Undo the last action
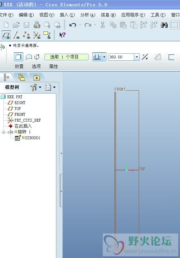The width and height of the screenshot is (180, 258). 73,25
